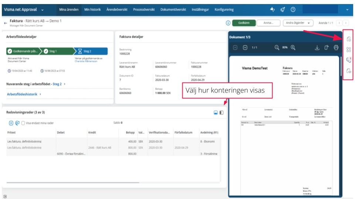The width and height of the screenshot is (355, 199).
Task: Go to previous case arrow
Action: tap(339, 23)
